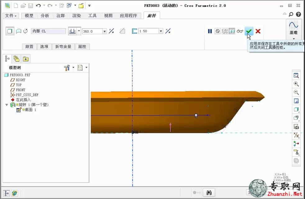Expand the 基准 group dropdown arrow

pyautogui.click(x=294, y=39)
